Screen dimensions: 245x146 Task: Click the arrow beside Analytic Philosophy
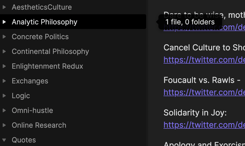pos(4,22)
